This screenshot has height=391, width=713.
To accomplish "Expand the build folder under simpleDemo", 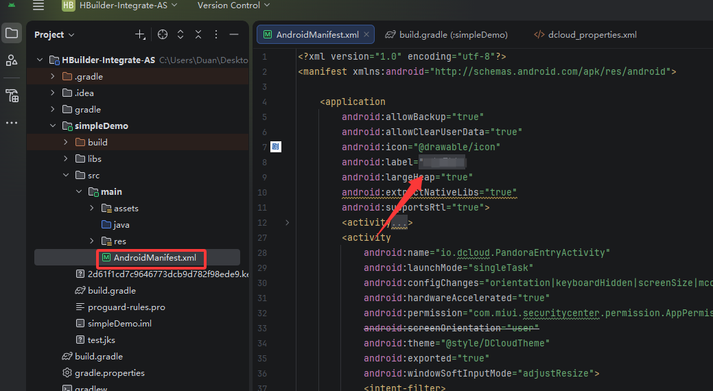I will tap(66, 142).
